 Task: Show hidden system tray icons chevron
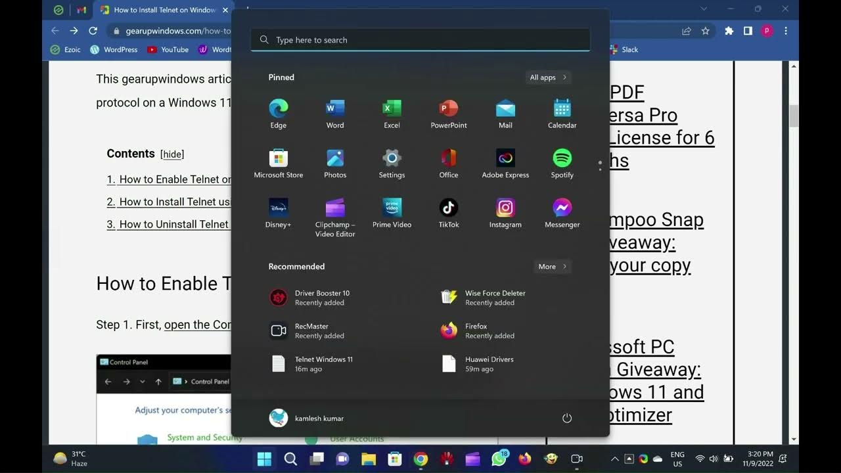pyautogui.click(x=614, y=459)
